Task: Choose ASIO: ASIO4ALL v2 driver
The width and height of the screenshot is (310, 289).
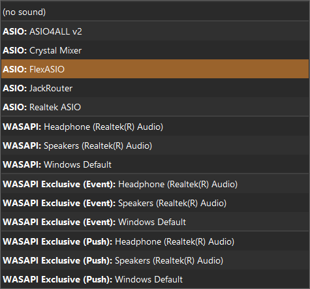Action: point(155,31)
